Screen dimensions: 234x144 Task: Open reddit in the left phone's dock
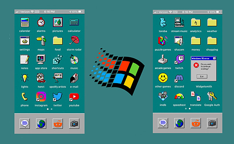click(58, 123)
